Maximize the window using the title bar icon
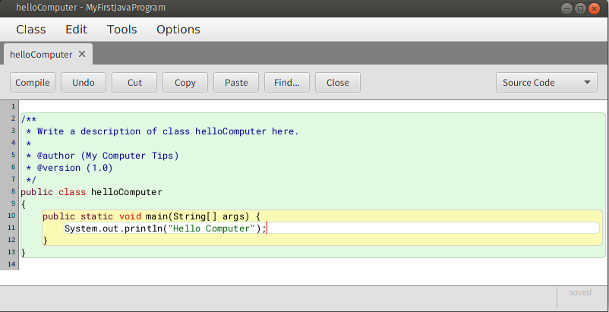The height and width of the screenshot is (312, 609). [581, 8]
